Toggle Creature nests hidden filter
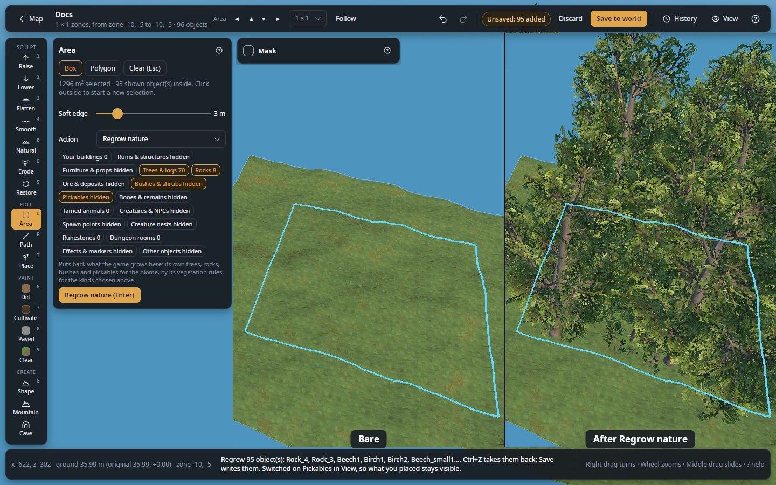This screenshot has width=776, height=485. coord(162,224)
